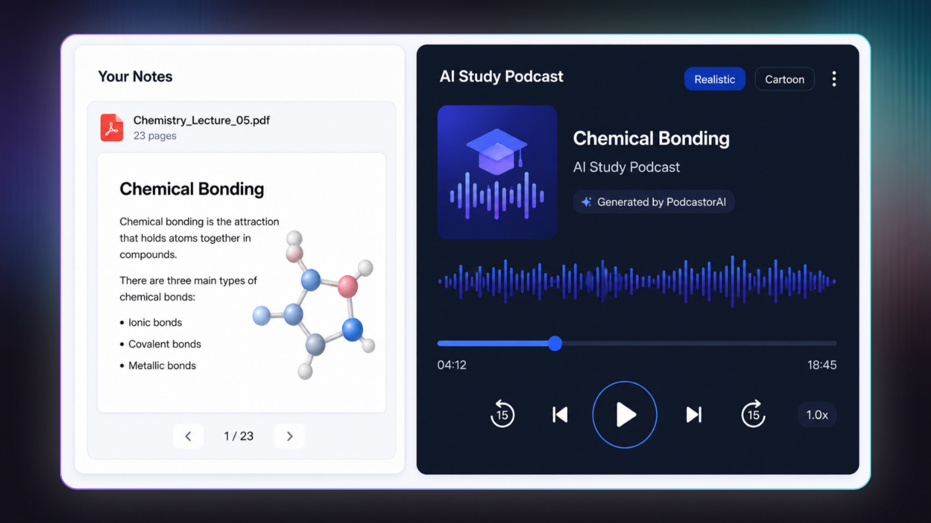Click the elapsed time 04:12
Screen dimensions: 931x523
coord(452,365)
